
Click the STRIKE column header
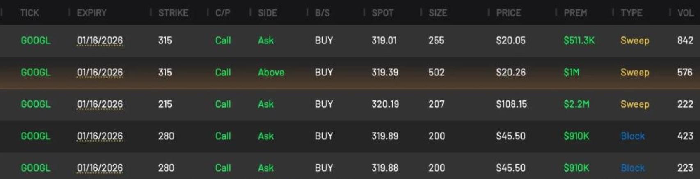173,13
